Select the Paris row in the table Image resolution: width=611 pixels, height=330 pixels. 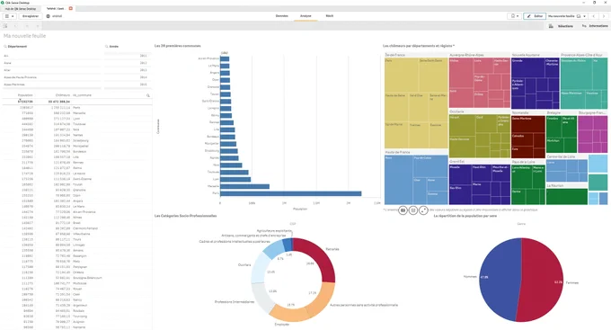pos(77,107)
